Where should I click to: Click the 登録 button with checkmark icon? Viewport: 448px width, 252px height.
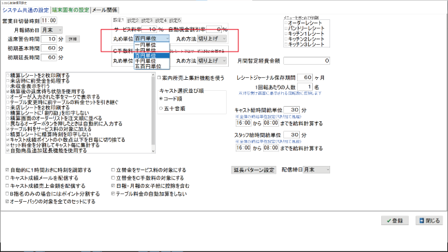tap(394, 220)
